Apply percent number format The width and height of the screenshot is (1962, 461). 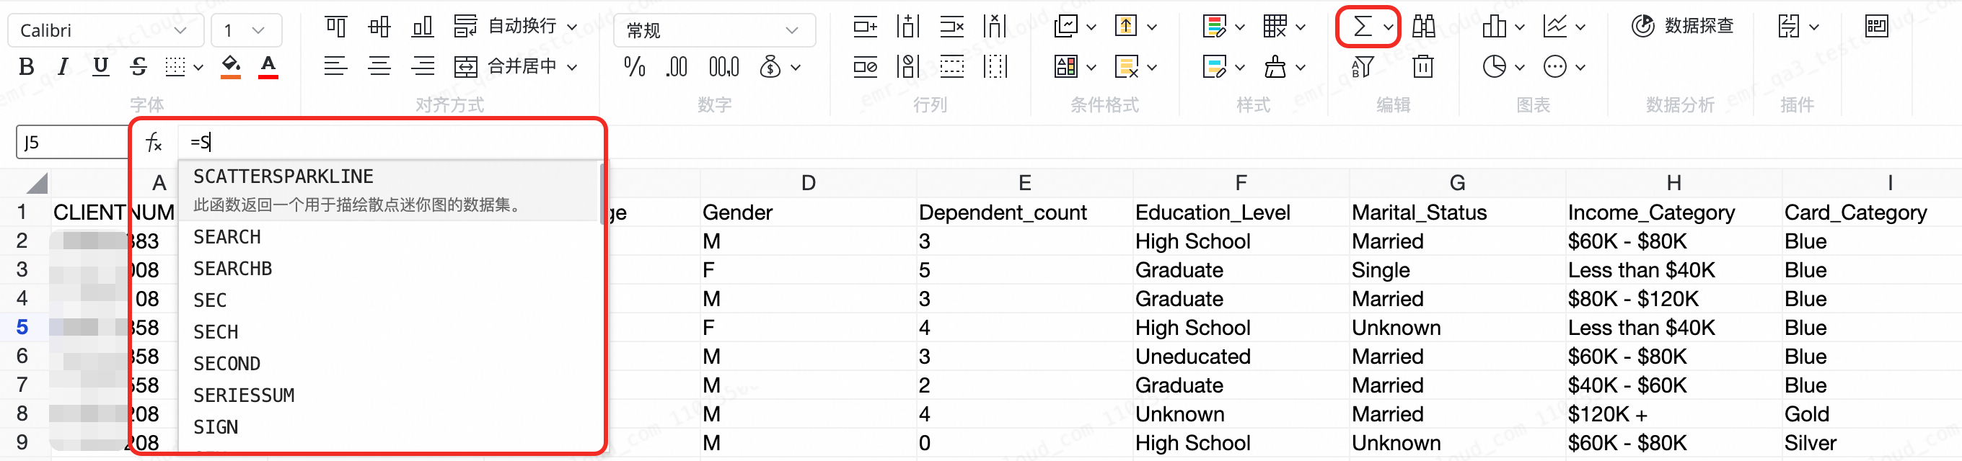634,67
